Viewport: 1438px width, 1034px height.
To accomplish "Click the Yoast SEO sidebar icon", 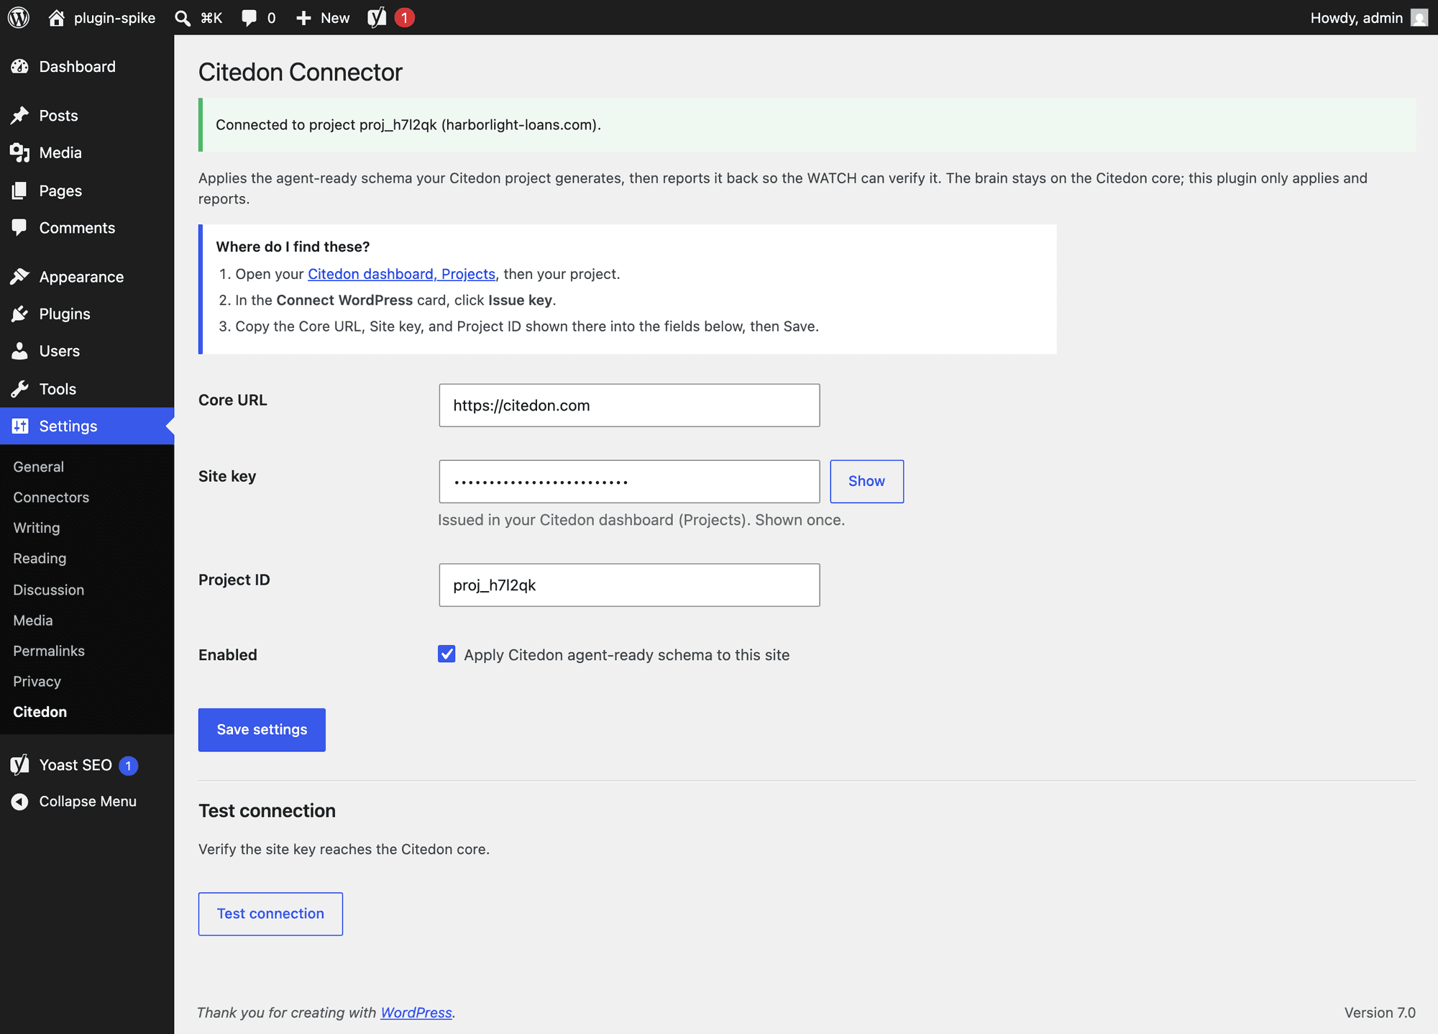I will click(19, 765).
